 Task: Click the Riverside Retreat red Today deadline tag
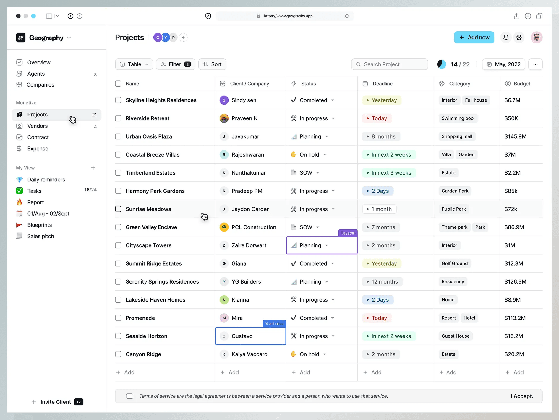point(377,118)
